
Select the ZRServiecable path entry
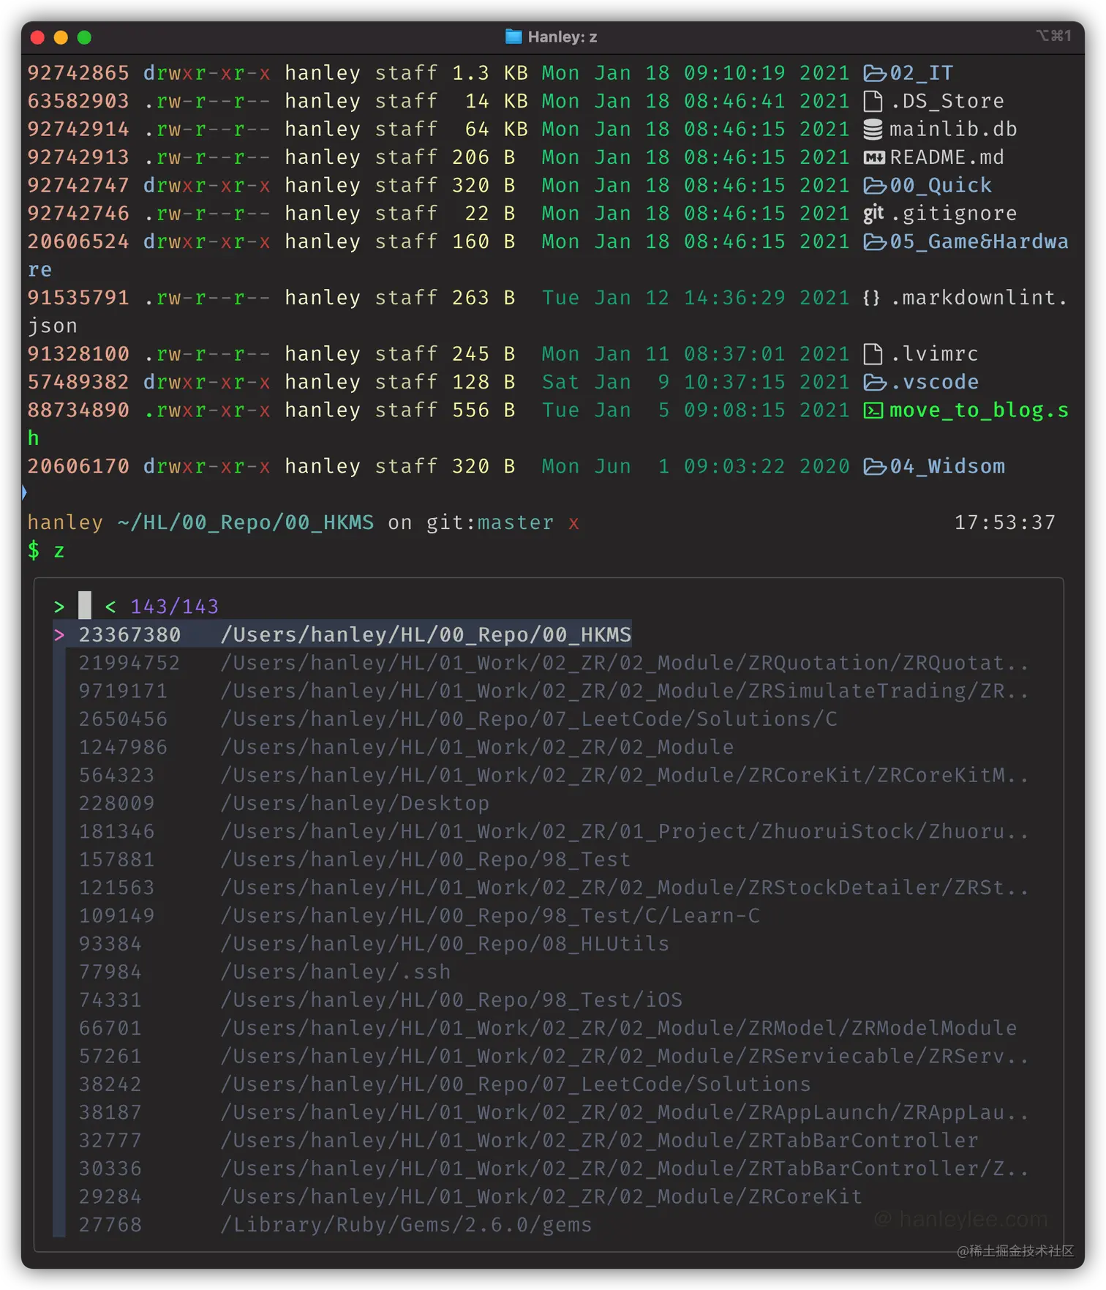click(x=554, y=1056)
